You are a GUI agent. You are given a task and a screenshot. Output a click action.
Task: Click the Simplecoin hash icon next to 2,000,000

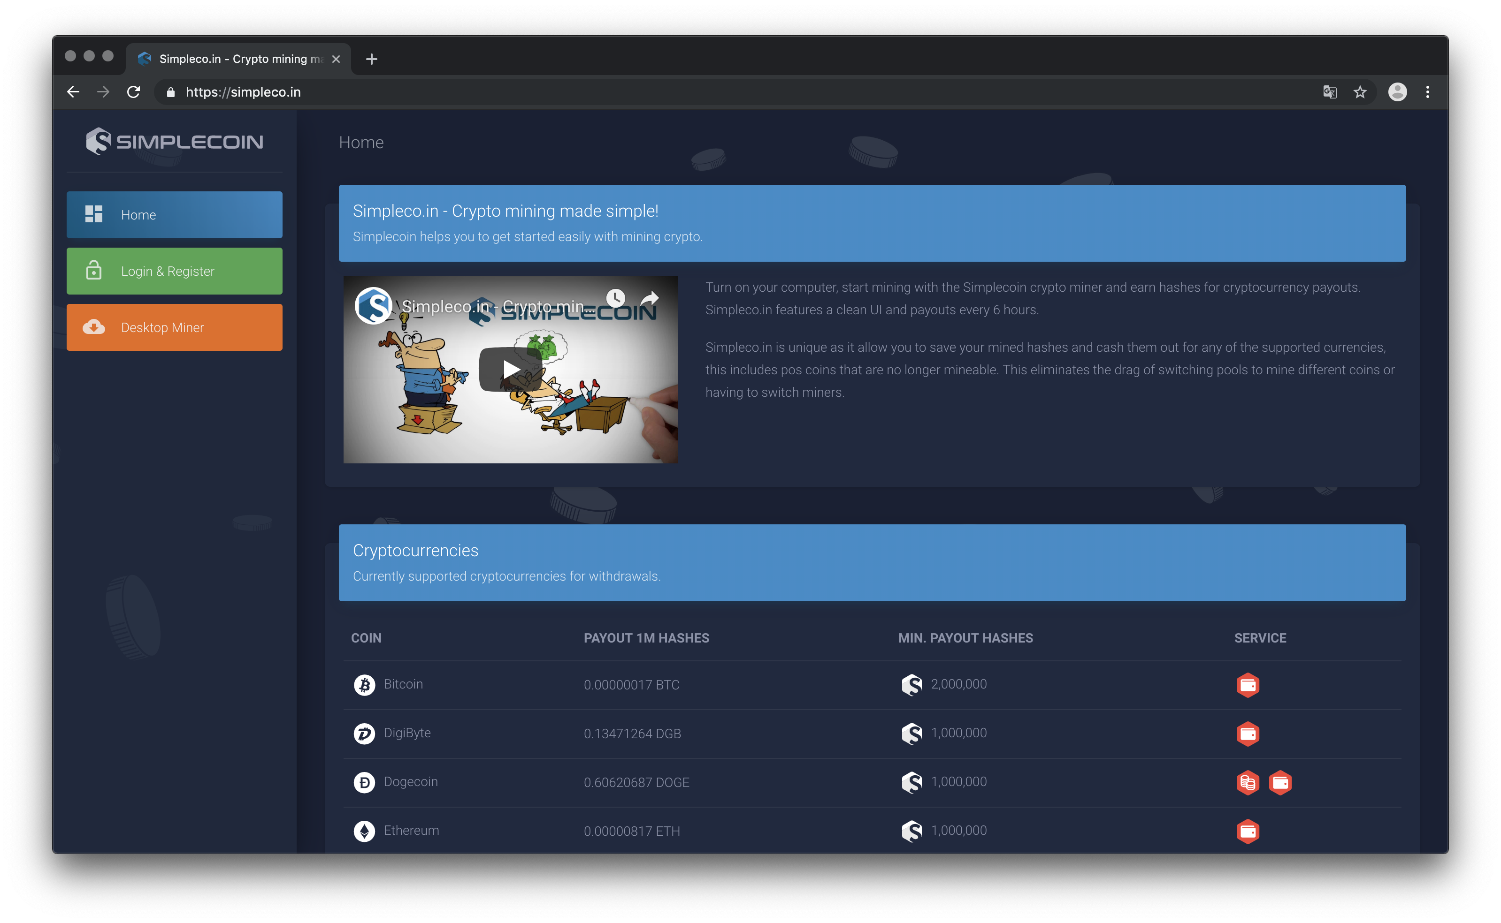911,684
